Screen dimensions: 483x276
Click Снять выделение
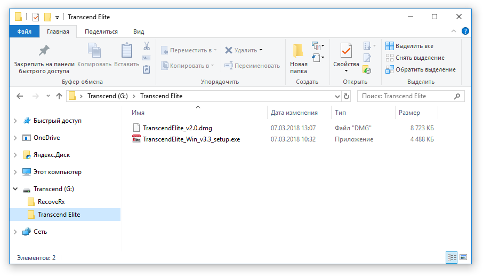(415, 58)
